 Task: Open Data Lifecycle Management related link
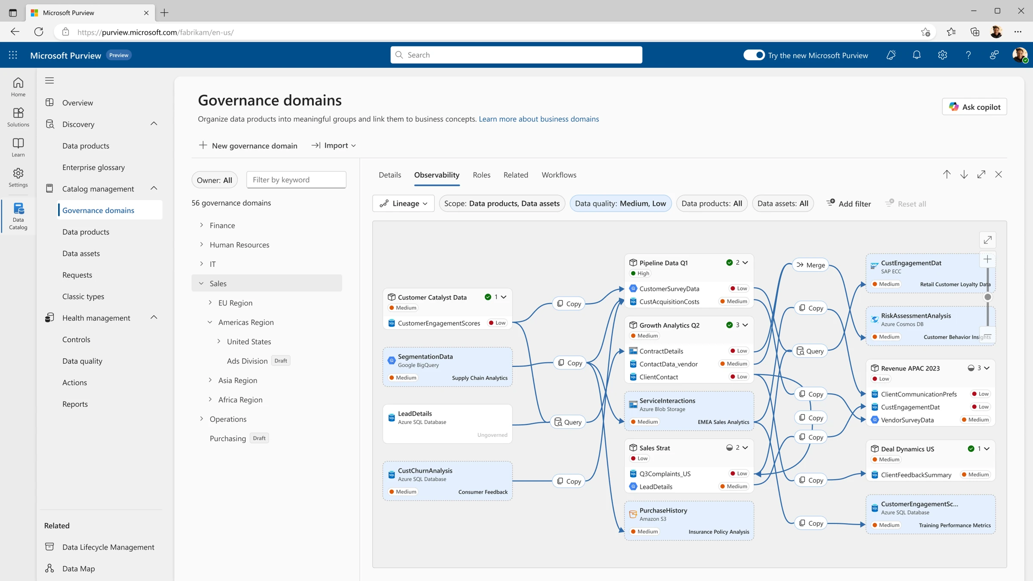[x=108, y=547]
